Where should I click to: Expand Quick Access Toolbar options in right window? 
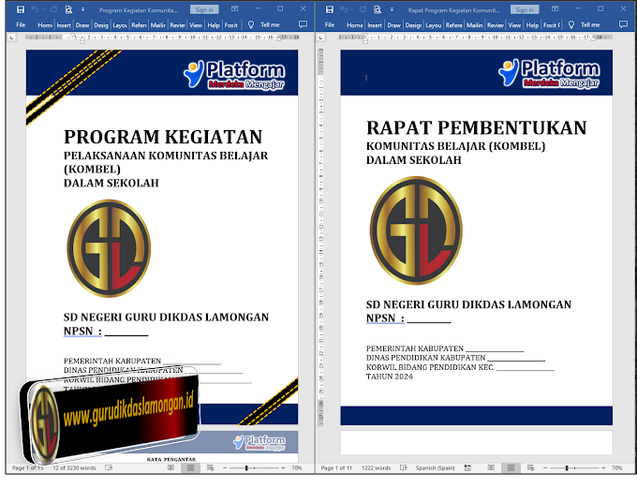point(392,9)
